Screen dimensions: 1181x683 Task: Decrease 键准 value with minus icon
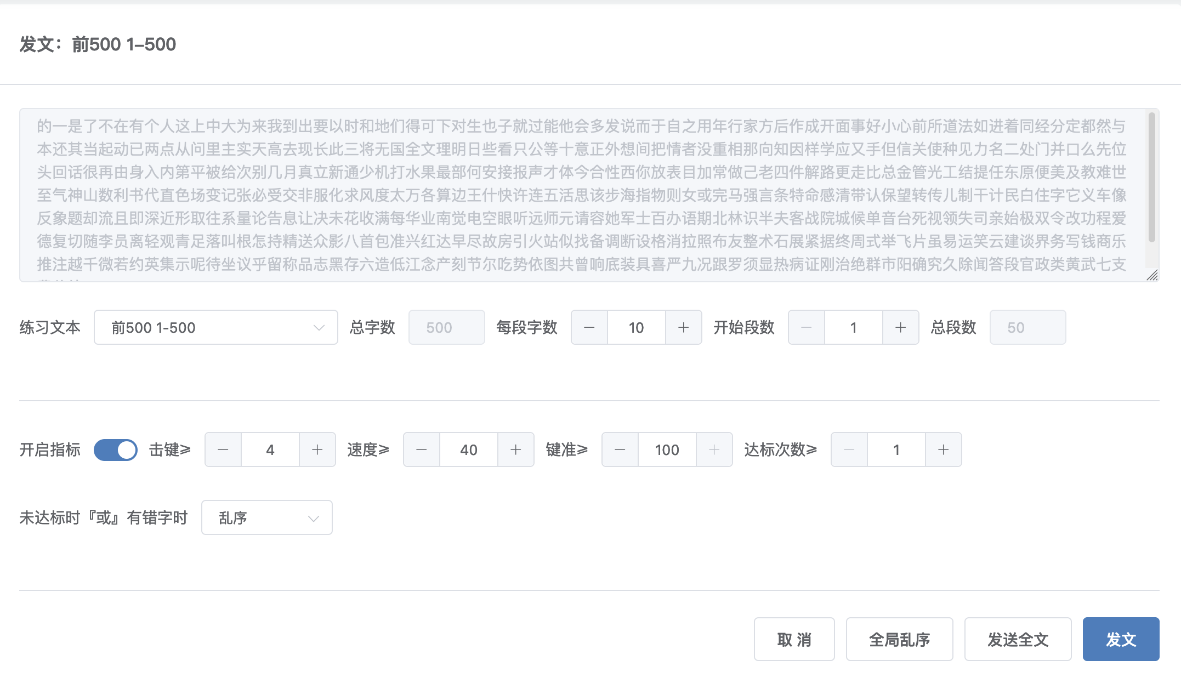620,449
